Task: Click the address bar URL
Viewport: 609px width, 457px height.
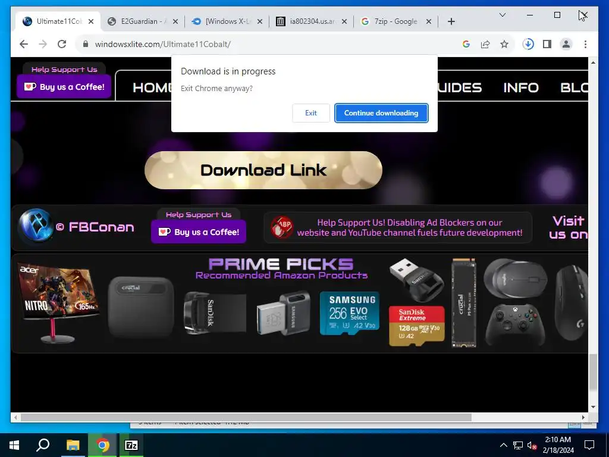Action: tap(163, 44)
